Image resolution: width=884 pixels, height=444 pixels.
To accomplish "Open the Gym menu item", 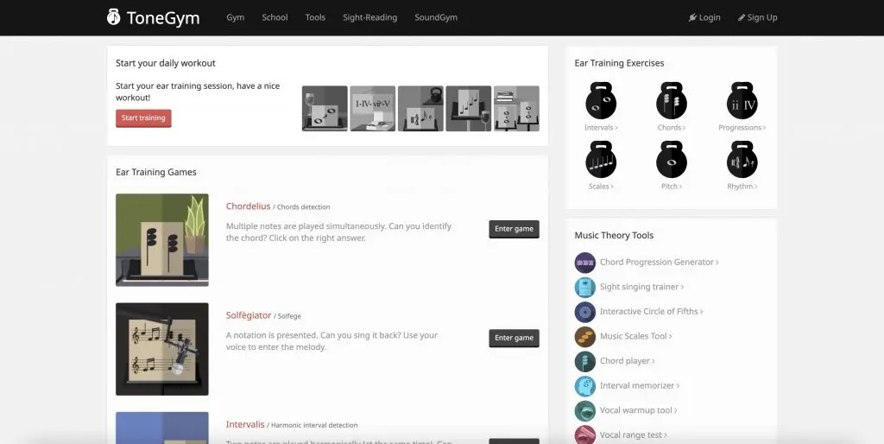I will click(x=235, y=17).
